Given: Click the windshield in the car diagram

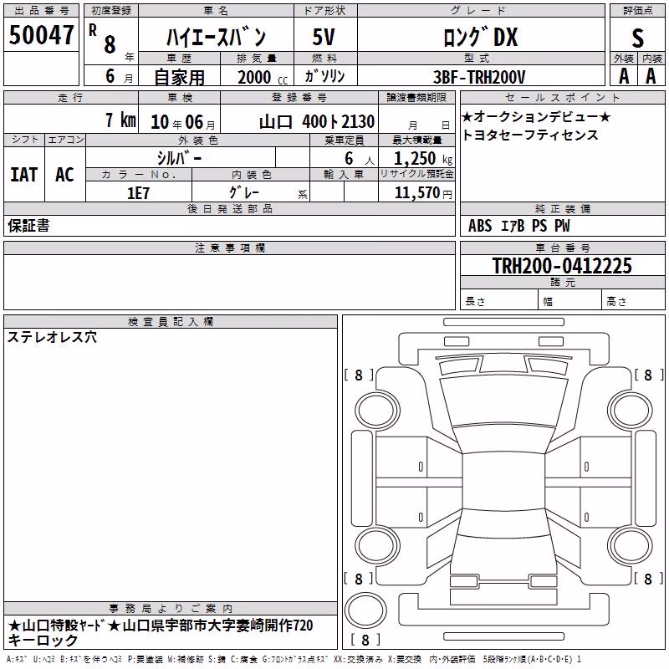Looking at the screenshot, I should coord(503,403).
